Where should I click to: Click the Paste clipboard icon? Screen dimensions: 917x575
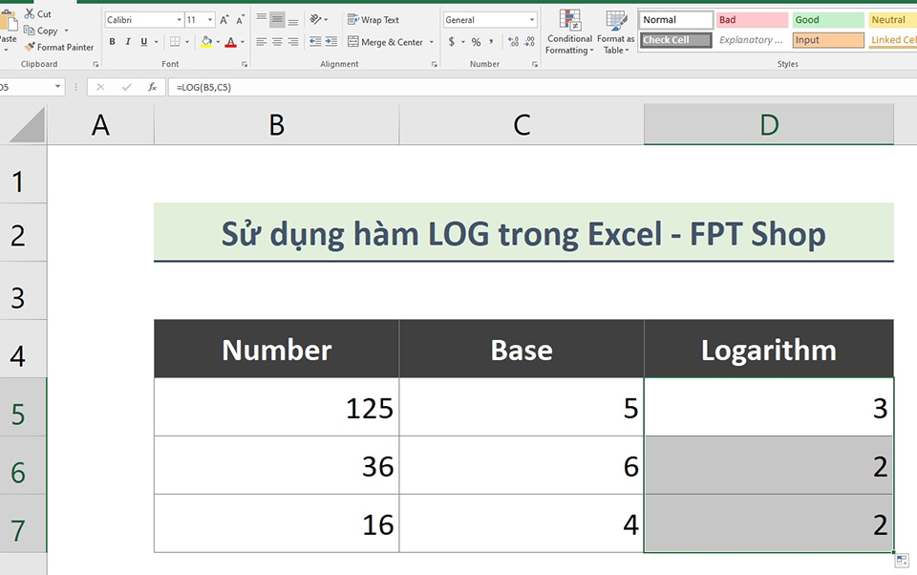pos(8,21)
